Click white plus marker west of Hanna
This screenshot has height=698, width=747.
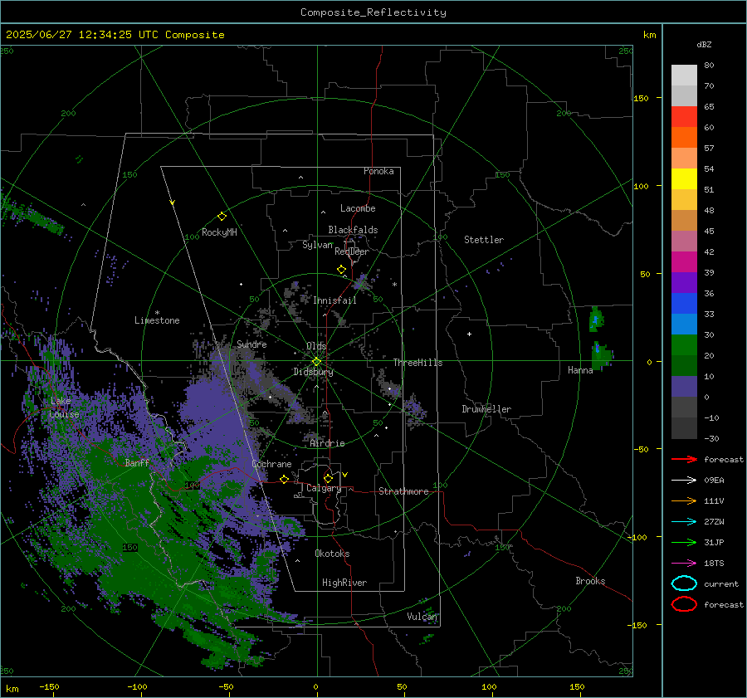pos(469,334)
